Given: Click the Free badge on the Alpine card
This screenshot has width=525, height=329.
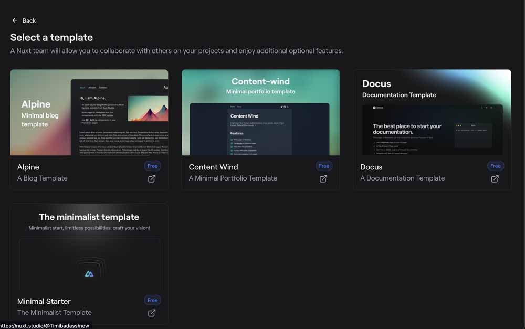Looking at the screenshot, I should 152,166.
